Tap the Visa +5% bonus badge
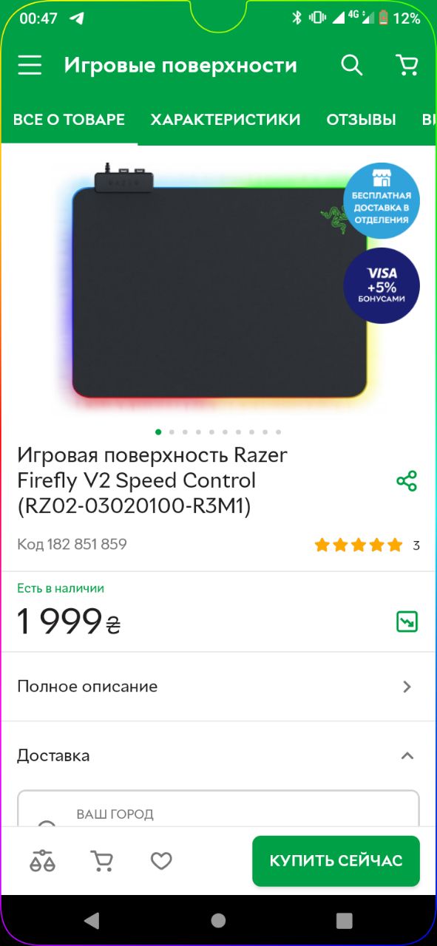Screen dimensions: 437x946 coord(382,286)
